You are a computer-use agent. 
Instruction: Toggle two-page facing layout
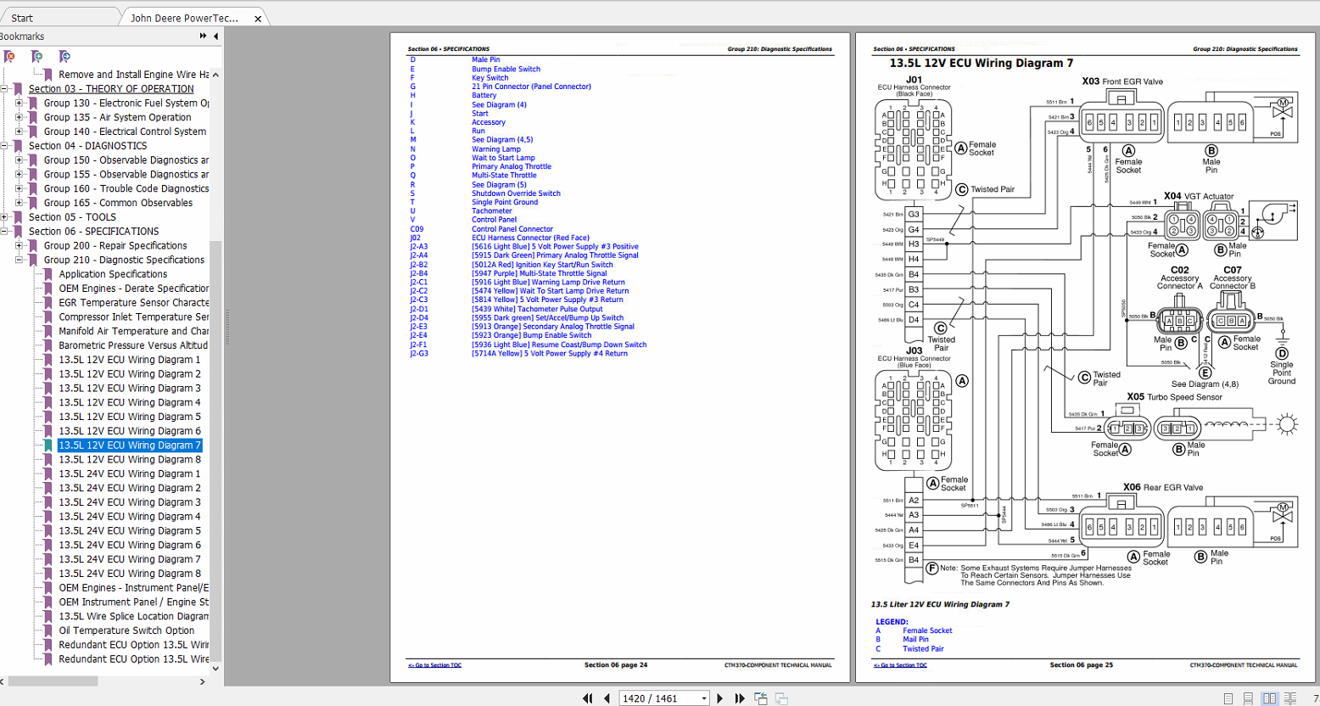[x=1269, y=698]
